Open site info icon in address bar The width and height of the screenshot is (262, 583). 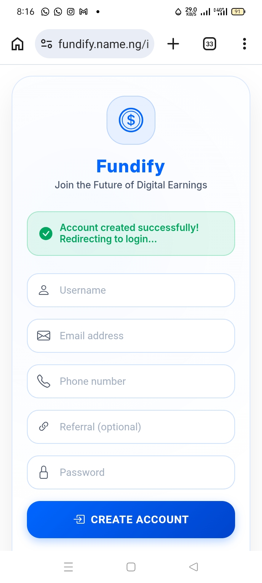click(x=47, y=44)
